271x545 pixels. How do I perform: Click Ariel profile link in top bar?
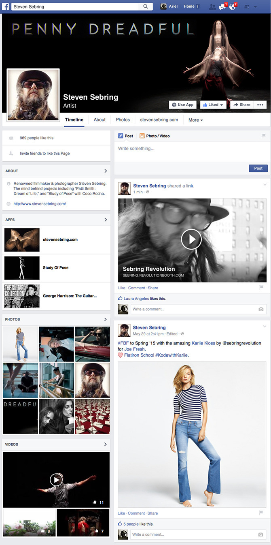coord(169,6)
